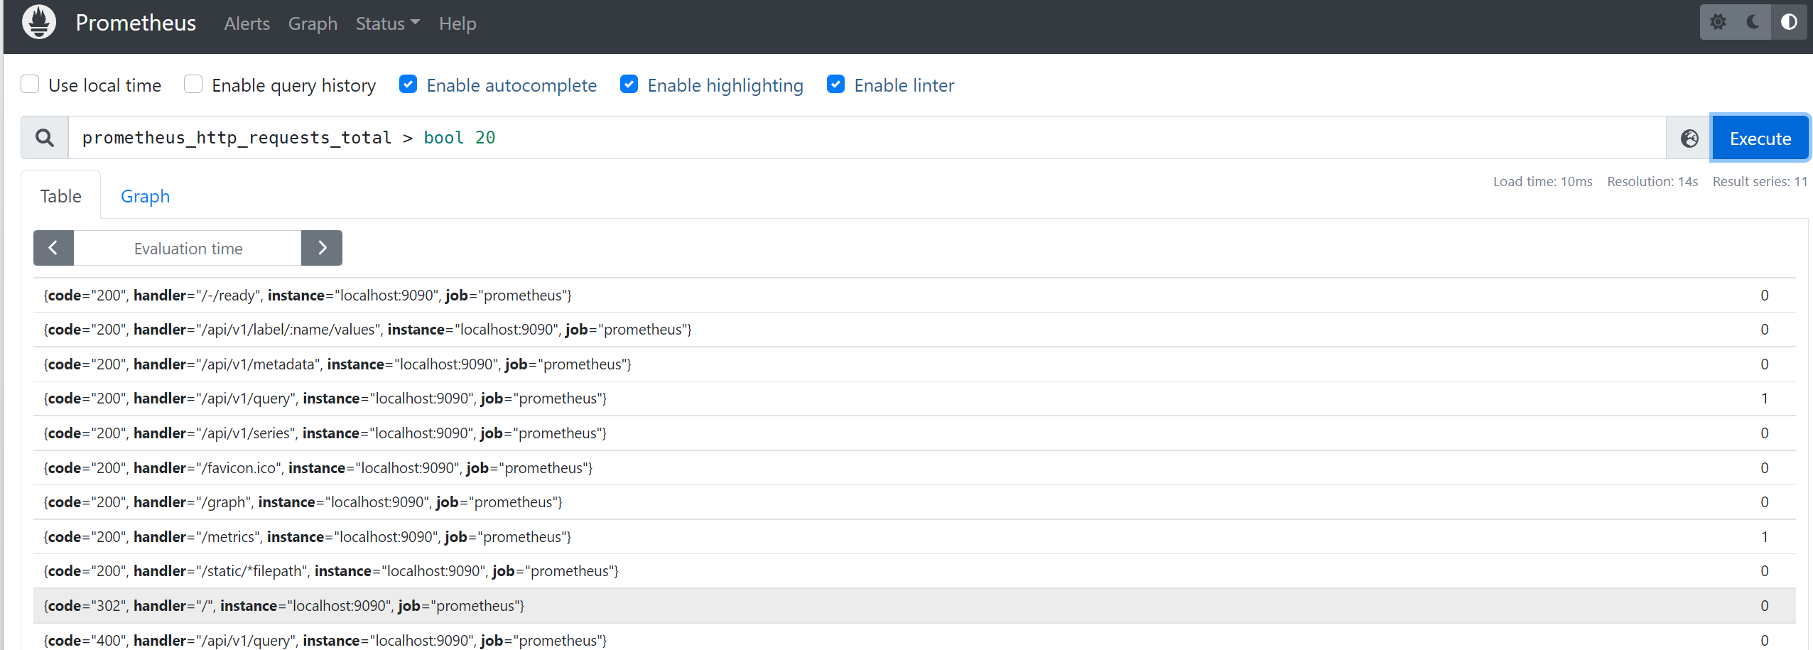The width and height of the screenshot is (1813, 650).
Task: Disable the highlighting checkbox
Action: coord(629,85)
